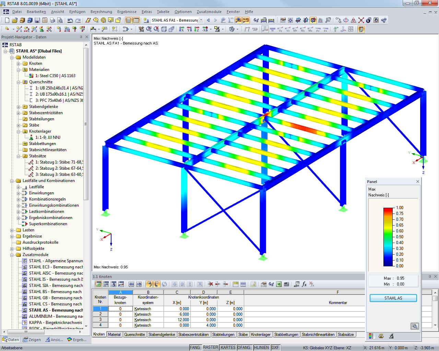Collapse the Querschnitte tree node

coord(19,82)
